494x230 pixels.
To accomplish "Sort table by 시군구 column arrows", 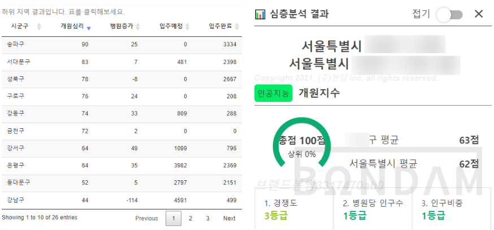I will 39,27.
